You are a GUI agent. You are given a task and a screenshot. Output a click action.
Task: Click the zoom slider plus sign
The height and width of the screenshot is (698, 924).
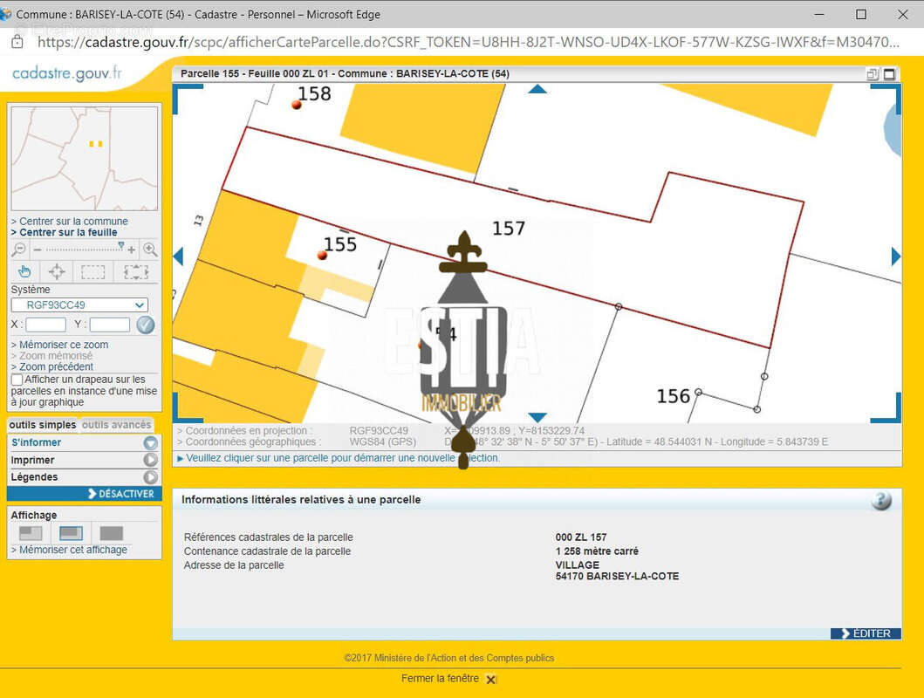click(132, 250)
